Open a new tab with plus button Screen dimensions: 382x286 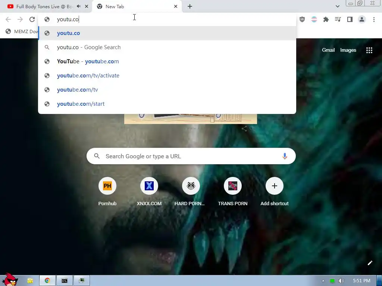pyautogui.click(x=190, y=7)
